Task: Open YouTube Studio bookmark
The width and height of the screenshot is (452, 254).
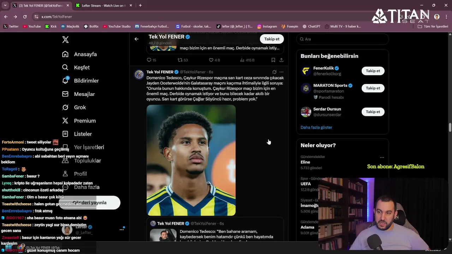Action: point(117,26)
